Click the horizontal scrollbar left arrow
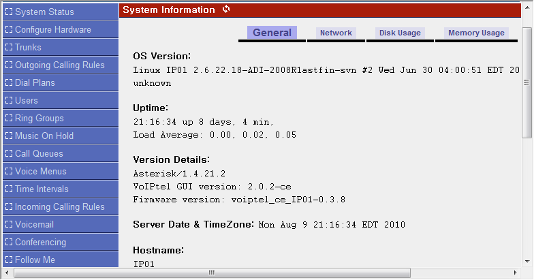The image size is (534, 280). pyautogui.click(x=7, y=273)
